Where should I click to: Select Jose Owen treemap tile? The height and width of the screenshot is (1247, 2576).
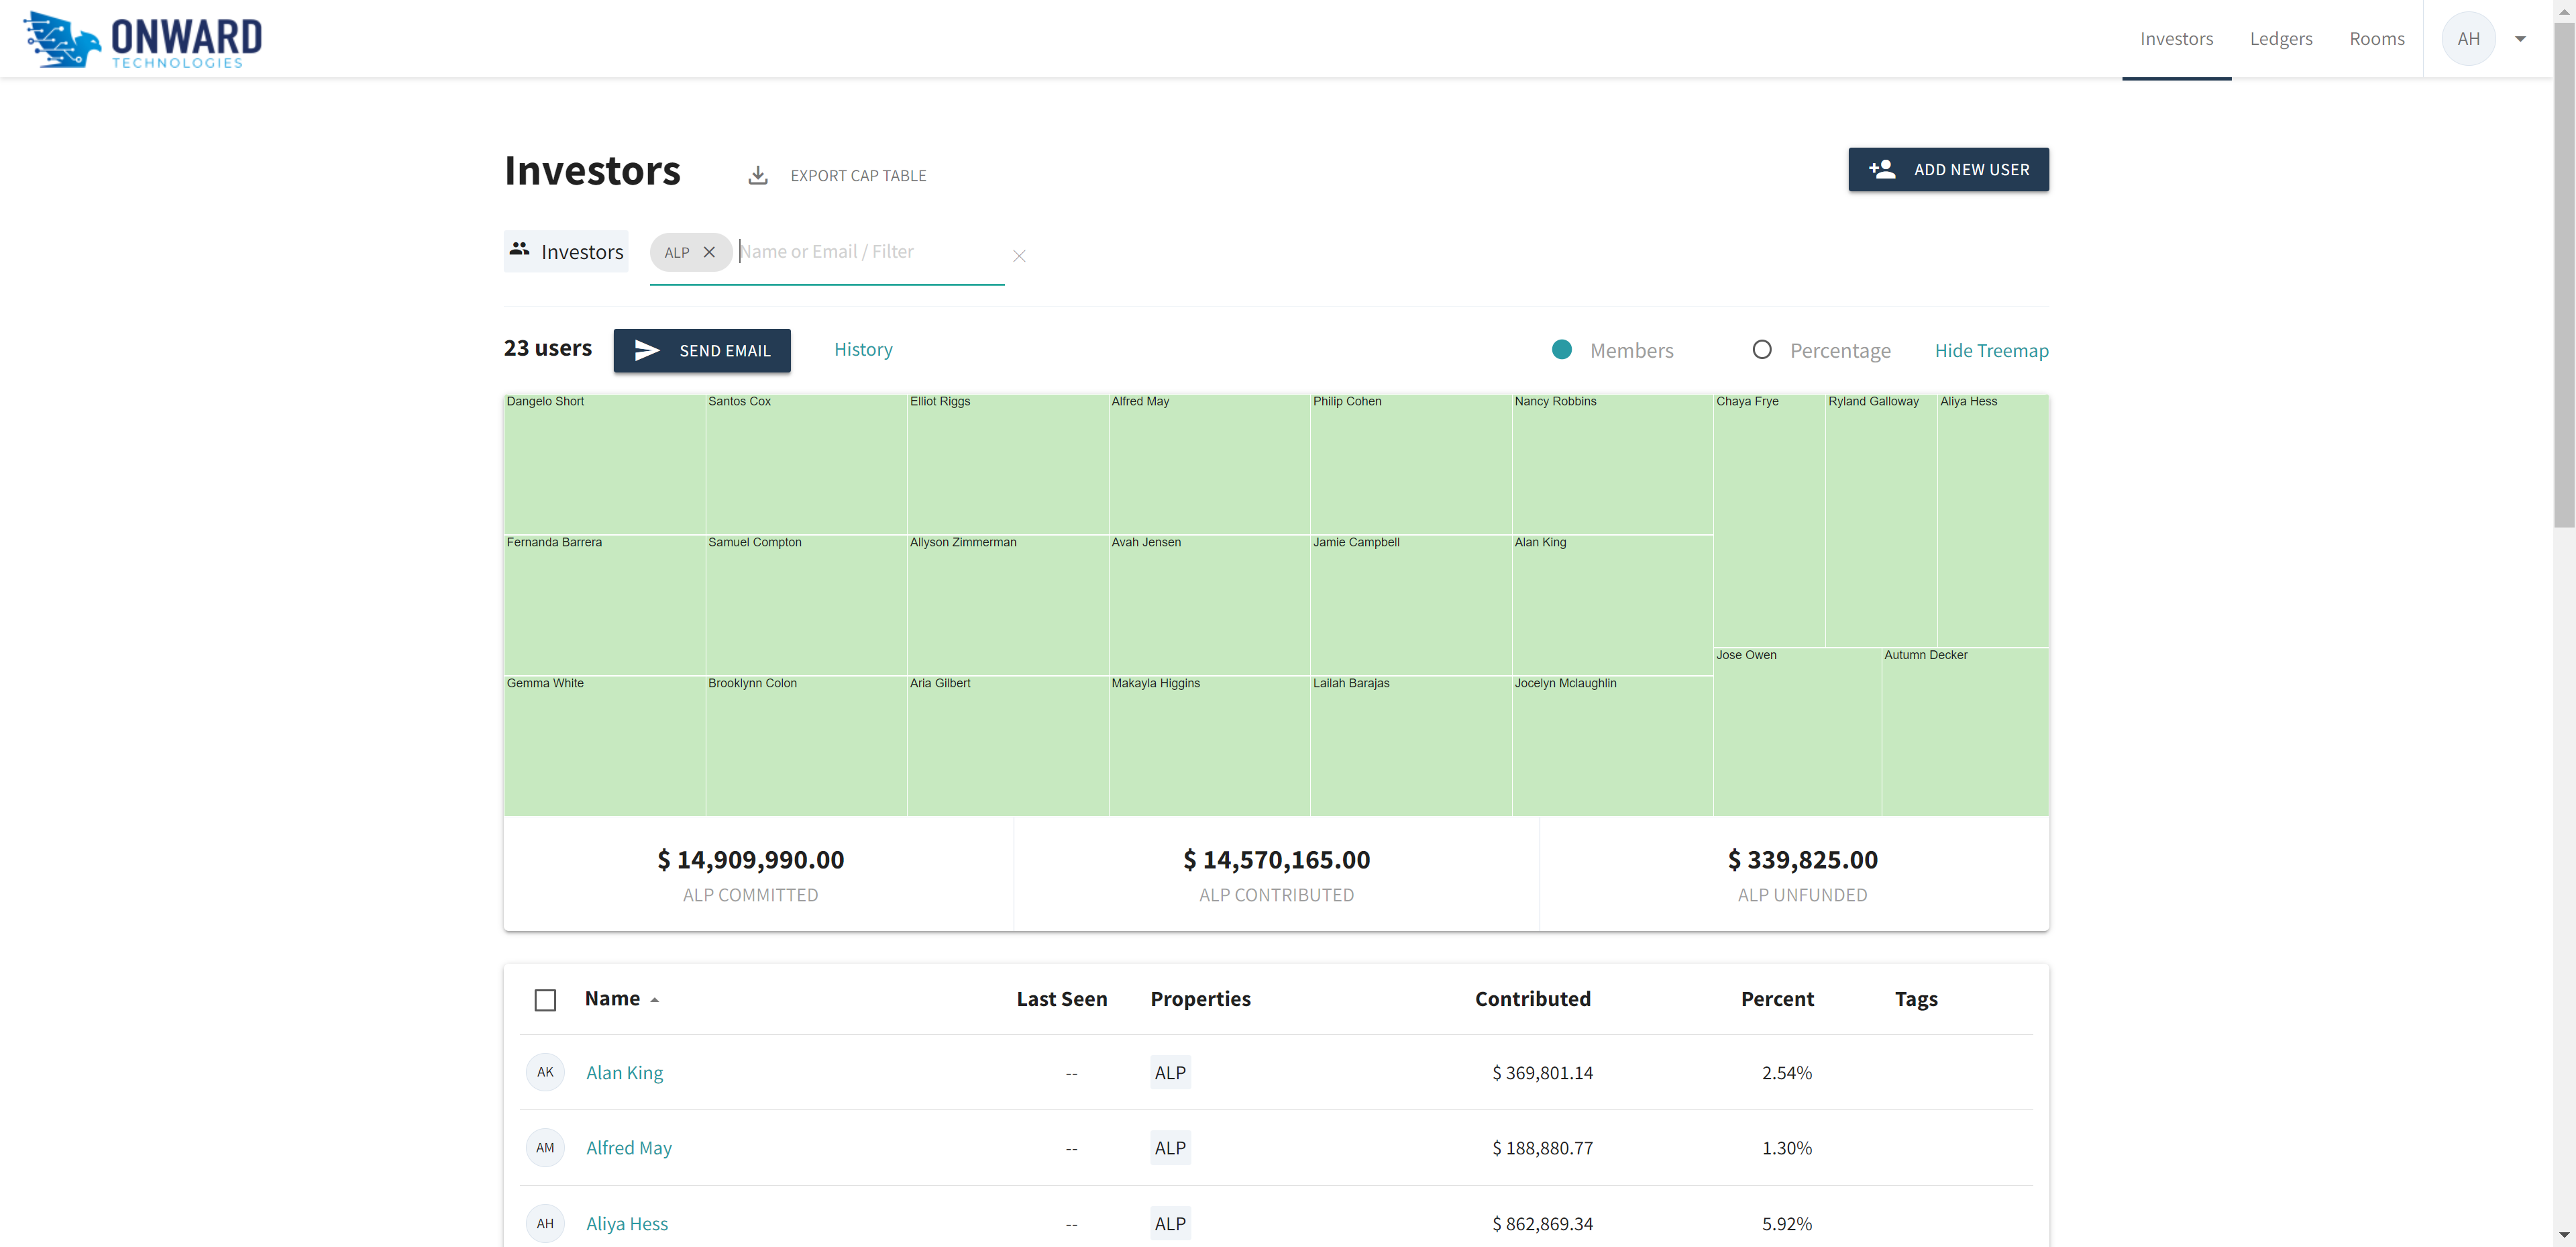(1798, 732)
